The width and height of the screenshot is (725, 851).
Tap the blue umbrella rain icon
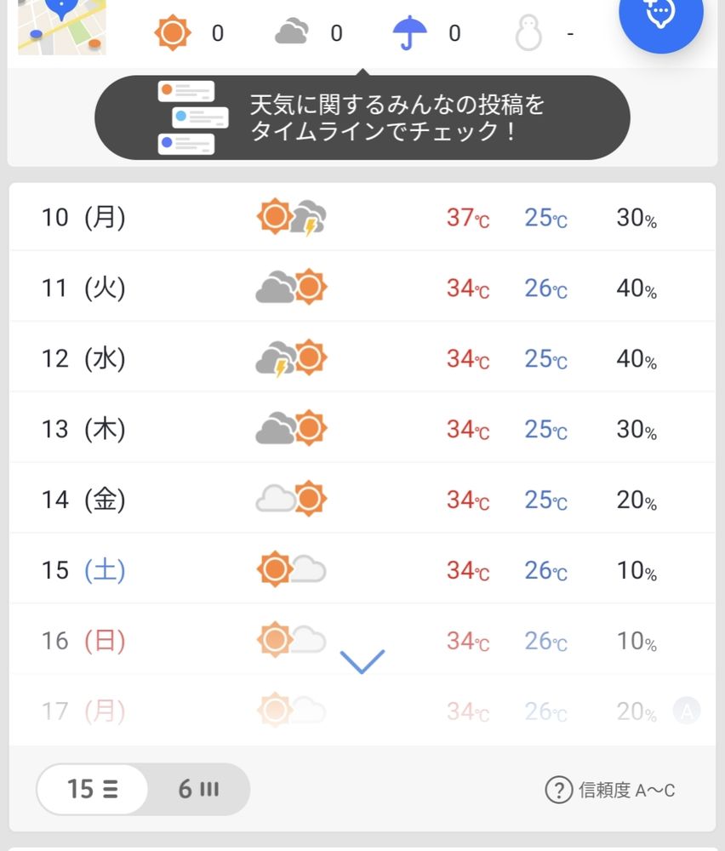(409, 32)
